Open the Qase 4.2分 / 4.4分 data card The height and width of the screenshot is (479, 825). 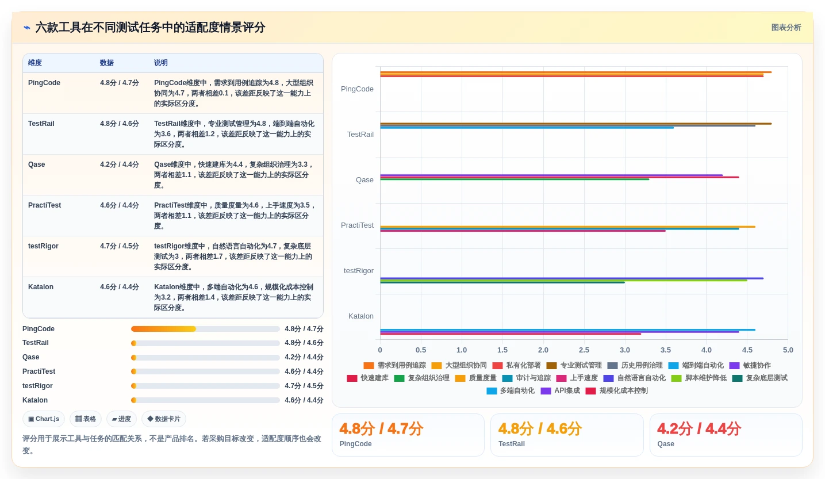point(726,435)
